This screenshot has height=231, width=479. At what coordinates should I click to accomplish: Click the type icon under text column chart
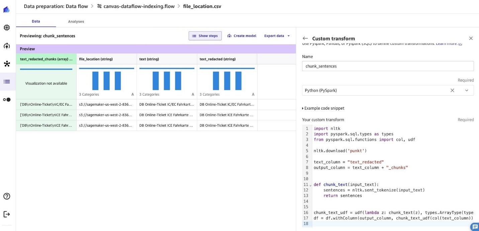click(x=193, y=94)
